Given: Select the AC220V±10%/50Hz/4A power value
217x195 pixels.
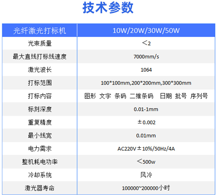Looking at the screenshot, I should point(146,149).
